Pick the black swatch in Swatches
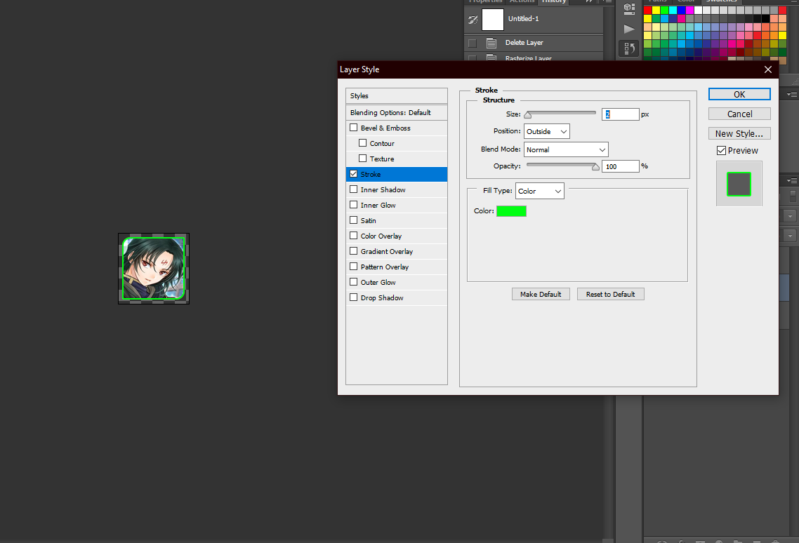The height and width of the screenshot is (543, 799). [765, 18]
